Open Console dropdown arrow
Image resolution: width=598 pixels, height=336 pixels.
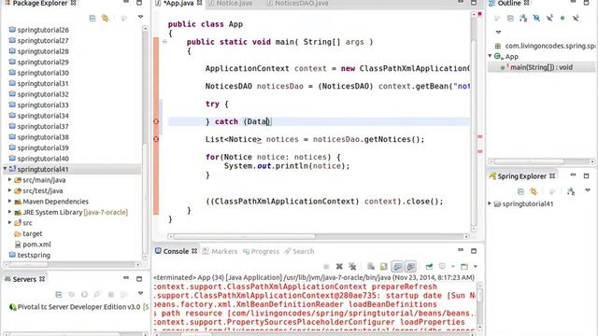coord(476,266)
